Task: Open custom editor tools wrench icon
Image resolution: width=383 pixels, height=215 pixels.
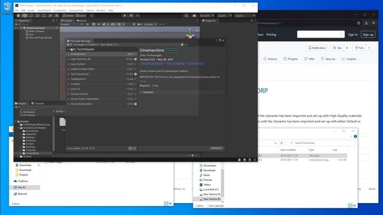Action: [57, 16]
